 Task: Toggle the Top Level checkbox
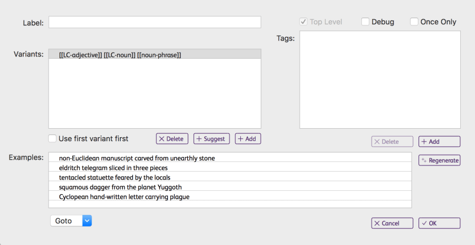tap(304, 22)
